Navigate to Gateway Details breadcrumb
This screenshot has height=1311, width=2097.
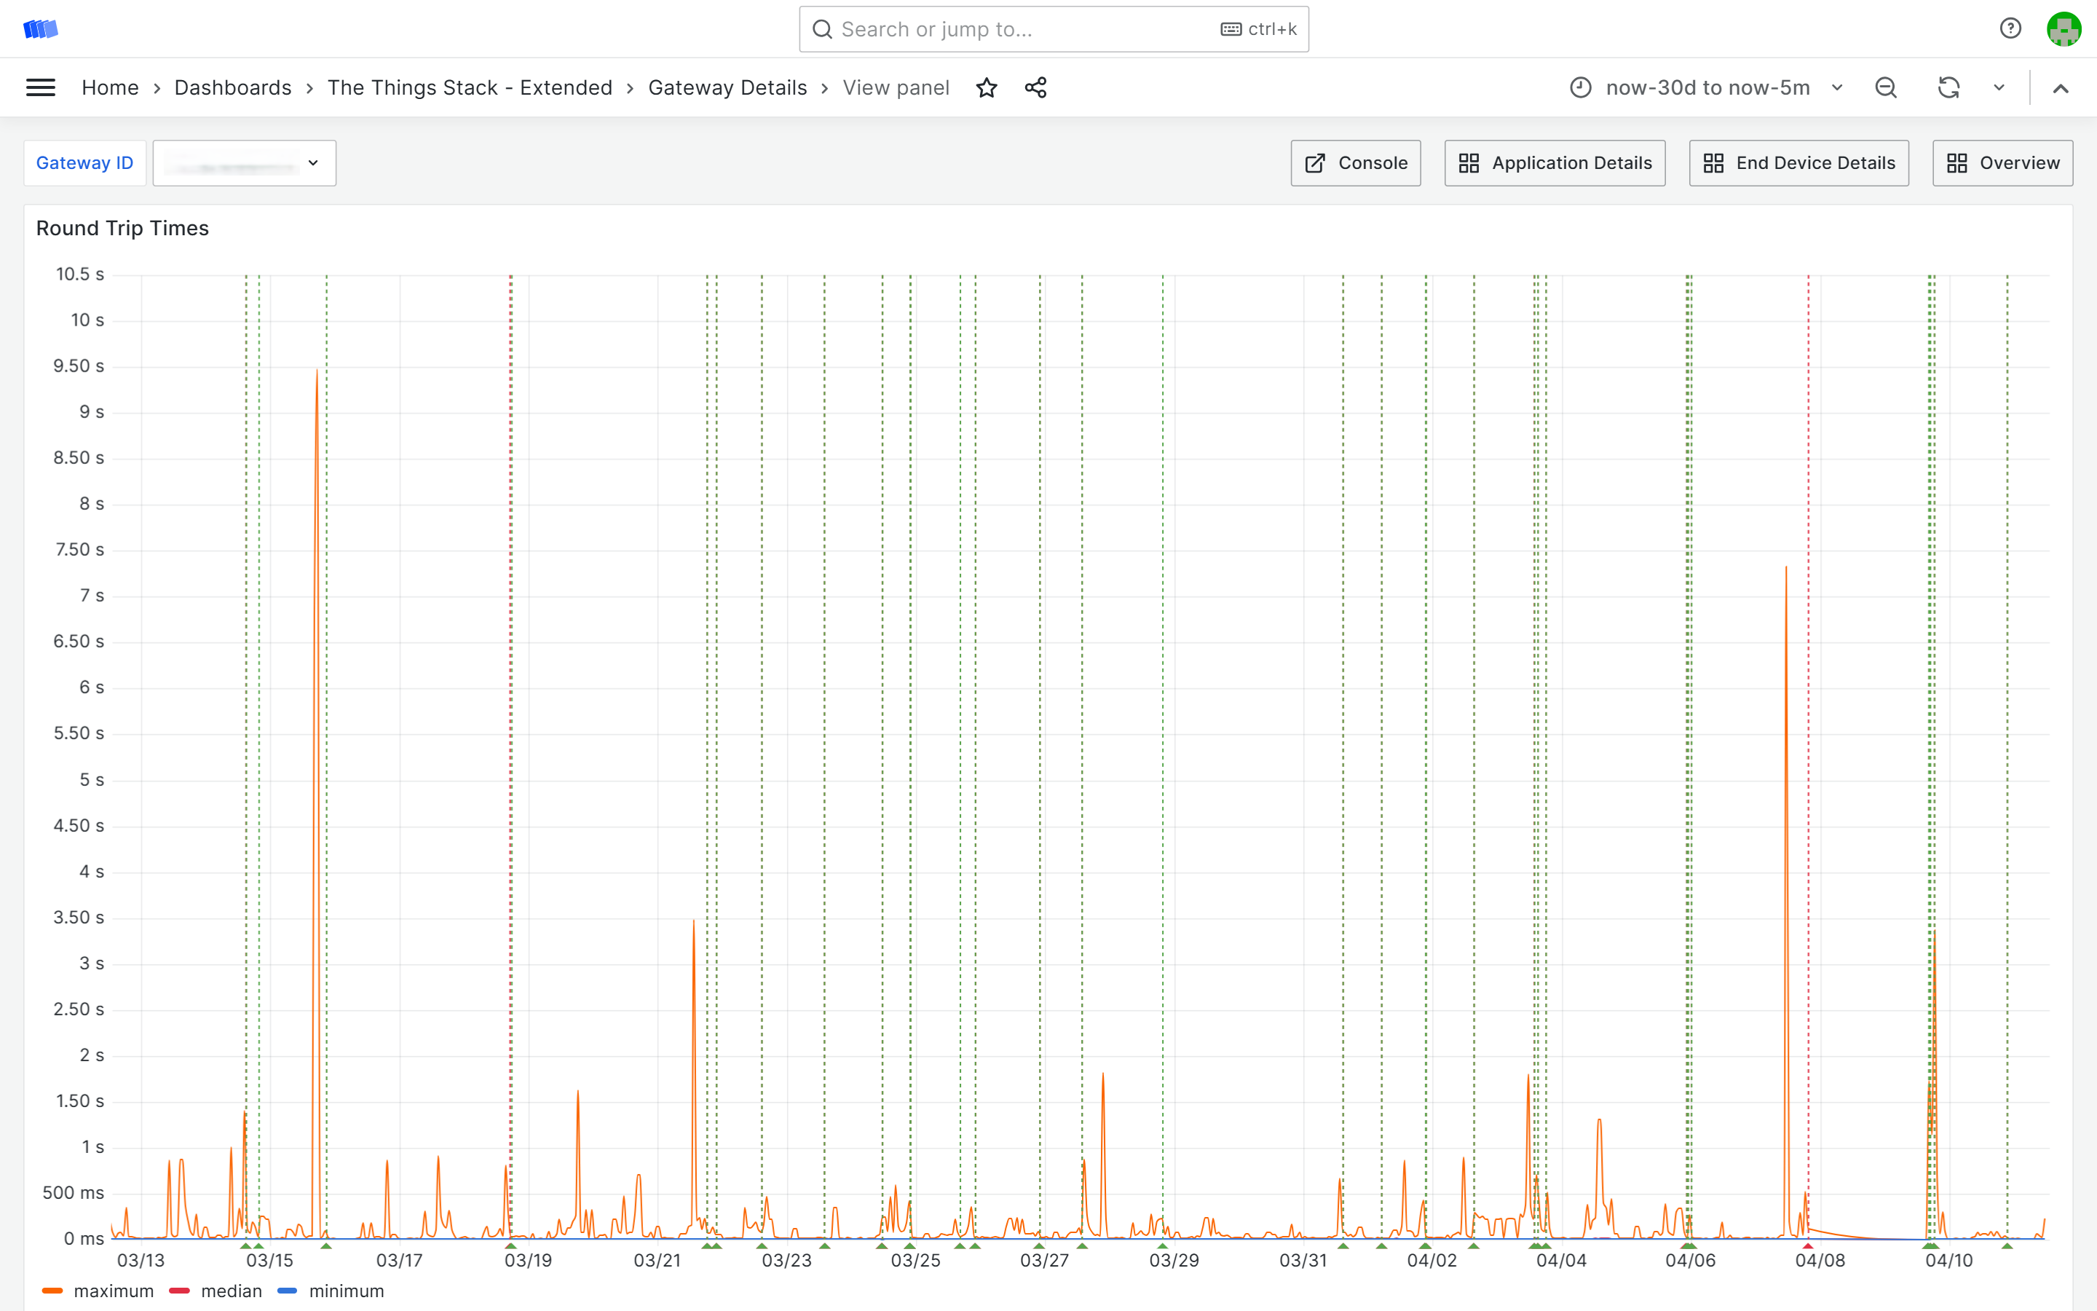tap(727, 87)
